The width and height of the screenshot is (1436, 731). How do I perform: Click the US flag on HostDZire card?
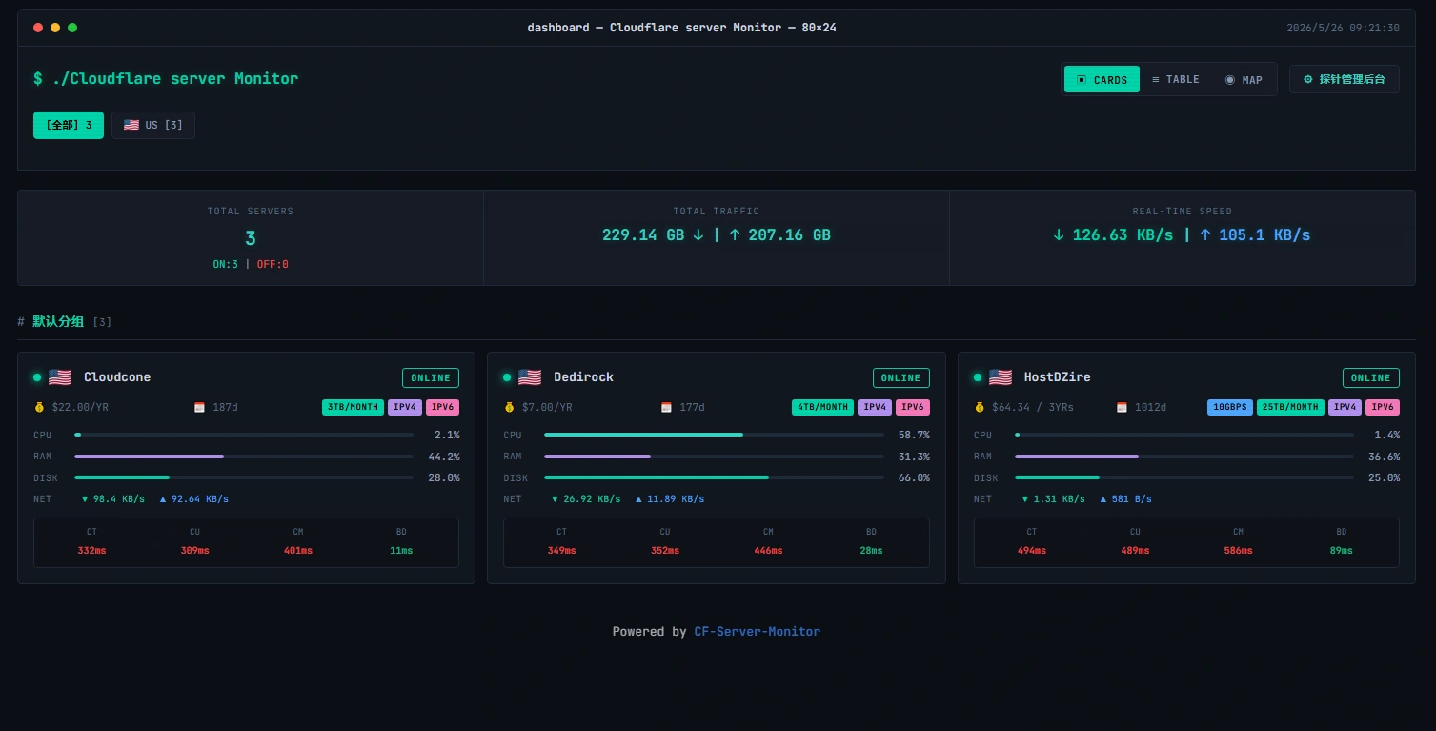coord(1001,377)
